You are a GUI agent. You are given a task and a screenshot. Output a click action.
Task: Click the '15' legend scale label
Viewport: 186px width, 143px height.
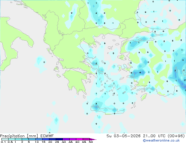pos(43,142)
